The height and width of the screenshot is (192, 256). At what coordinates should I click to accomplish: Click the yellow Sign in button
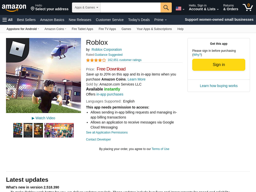click(218, 65)
